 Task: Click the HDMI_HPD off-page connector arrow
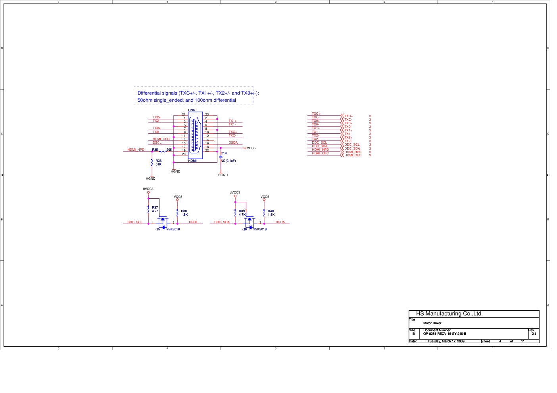[x=342, y=152]
